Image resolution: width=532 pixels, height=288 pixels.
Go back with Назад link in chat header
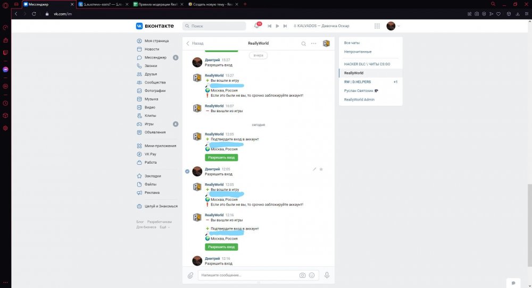tap(195, 44)
